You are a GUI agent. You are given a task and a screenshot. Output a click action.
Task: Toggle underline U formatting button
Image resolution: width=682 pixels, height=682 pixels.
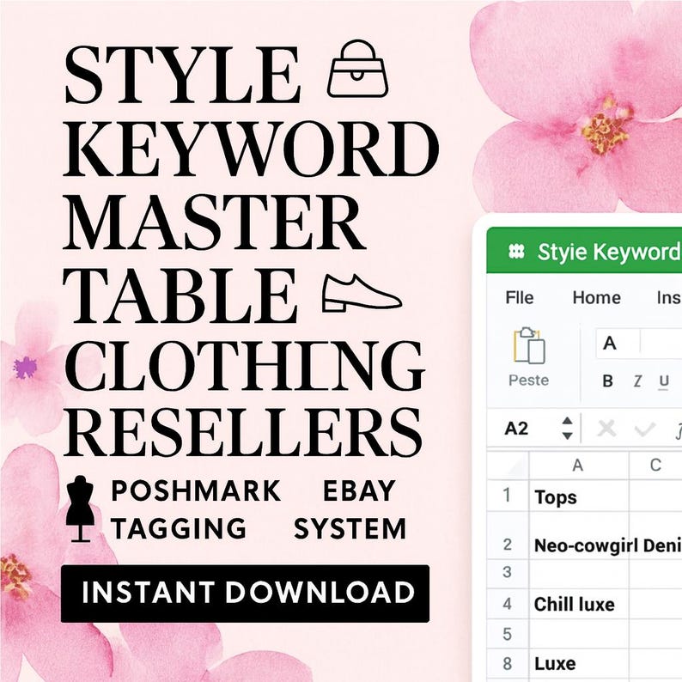click(663, 382)
